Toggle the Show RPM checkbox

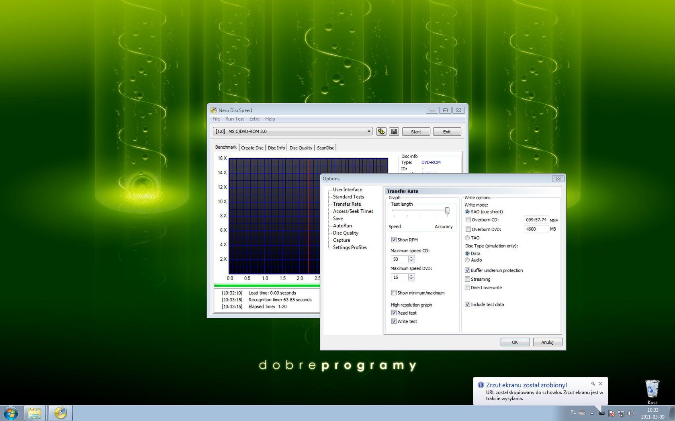(x=394, y=240)
